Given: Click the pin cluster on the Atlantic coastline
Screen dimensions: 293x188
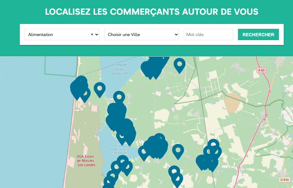Looking at the screenshot, I should point(79,87).
